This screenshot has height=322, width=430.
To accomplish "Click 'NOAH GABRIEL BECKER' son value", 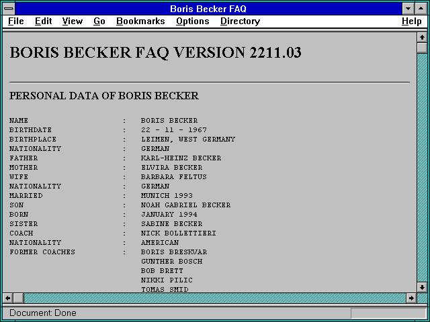I will (185, 205).
